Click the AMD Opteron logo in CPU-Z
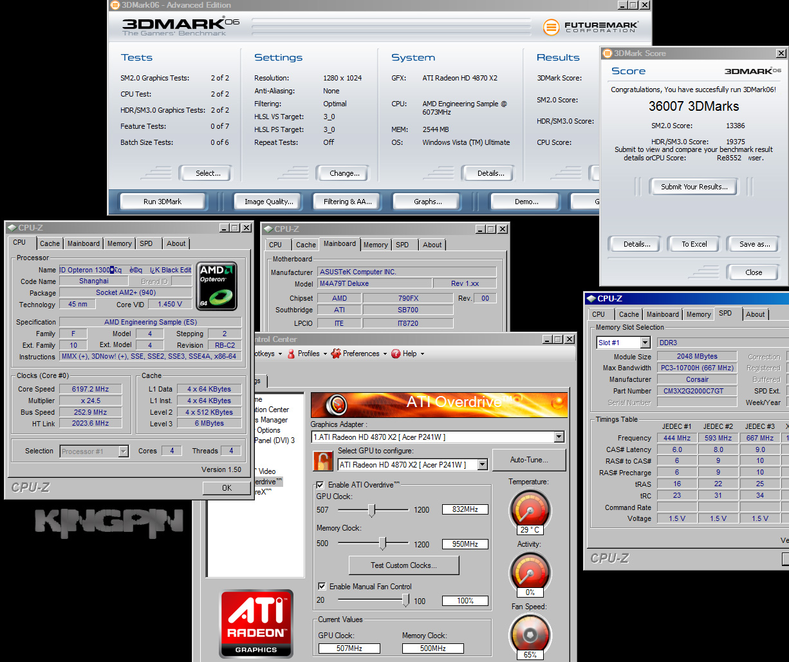 point(217,286)
